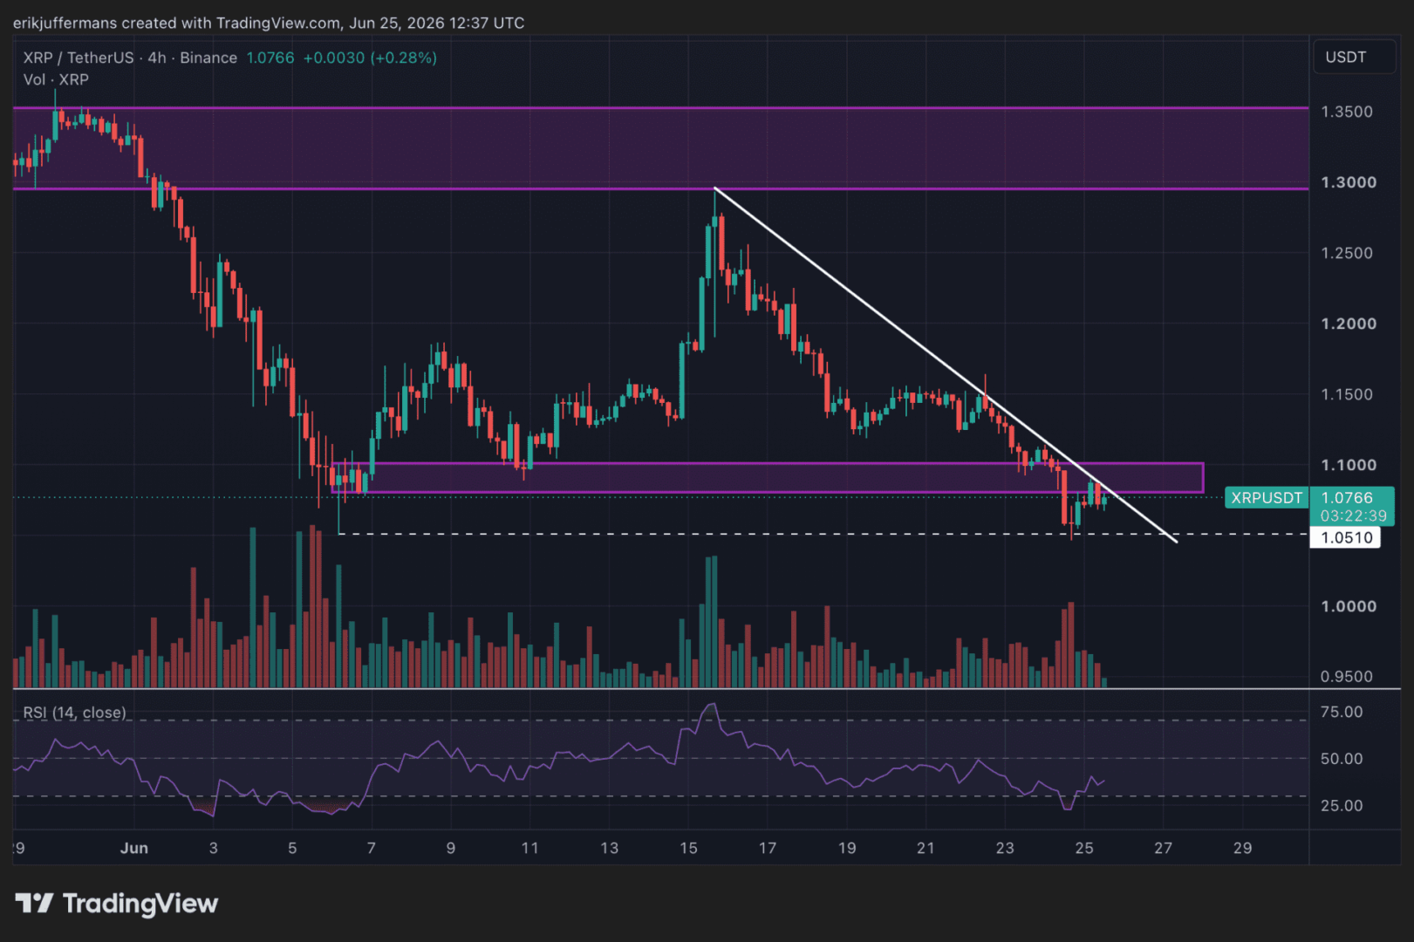Click the chart creator attribution header text
The width and height of the screenshot is (1414, 942).
pyautogui.click(x=269, y=23)
